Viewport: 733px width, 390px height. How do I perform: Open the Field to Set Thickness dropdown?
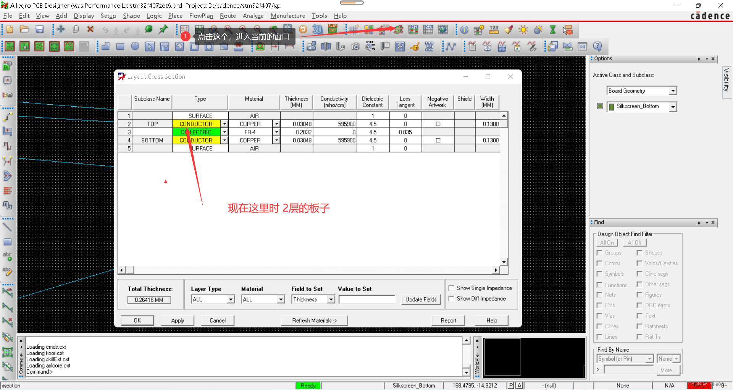[x=331, y=299]
